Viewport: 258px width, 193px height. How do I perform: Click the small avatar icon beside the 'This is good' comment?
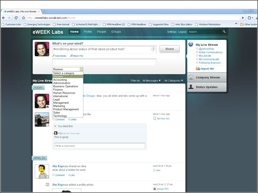tap(56, 133)
